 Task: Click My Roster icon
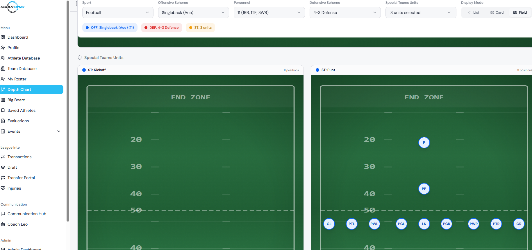click(x=3, y=79)
